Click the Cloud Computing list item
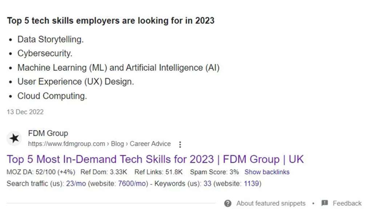372x216 pixels. (52, 96)
